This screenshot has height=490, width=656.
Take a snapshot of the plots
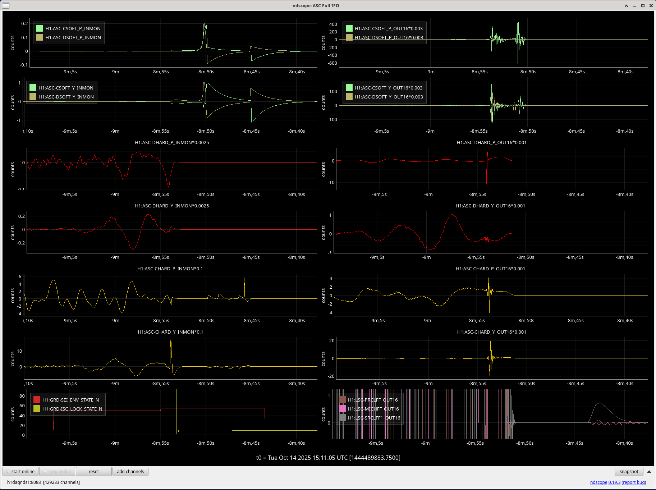coord(629,471)
